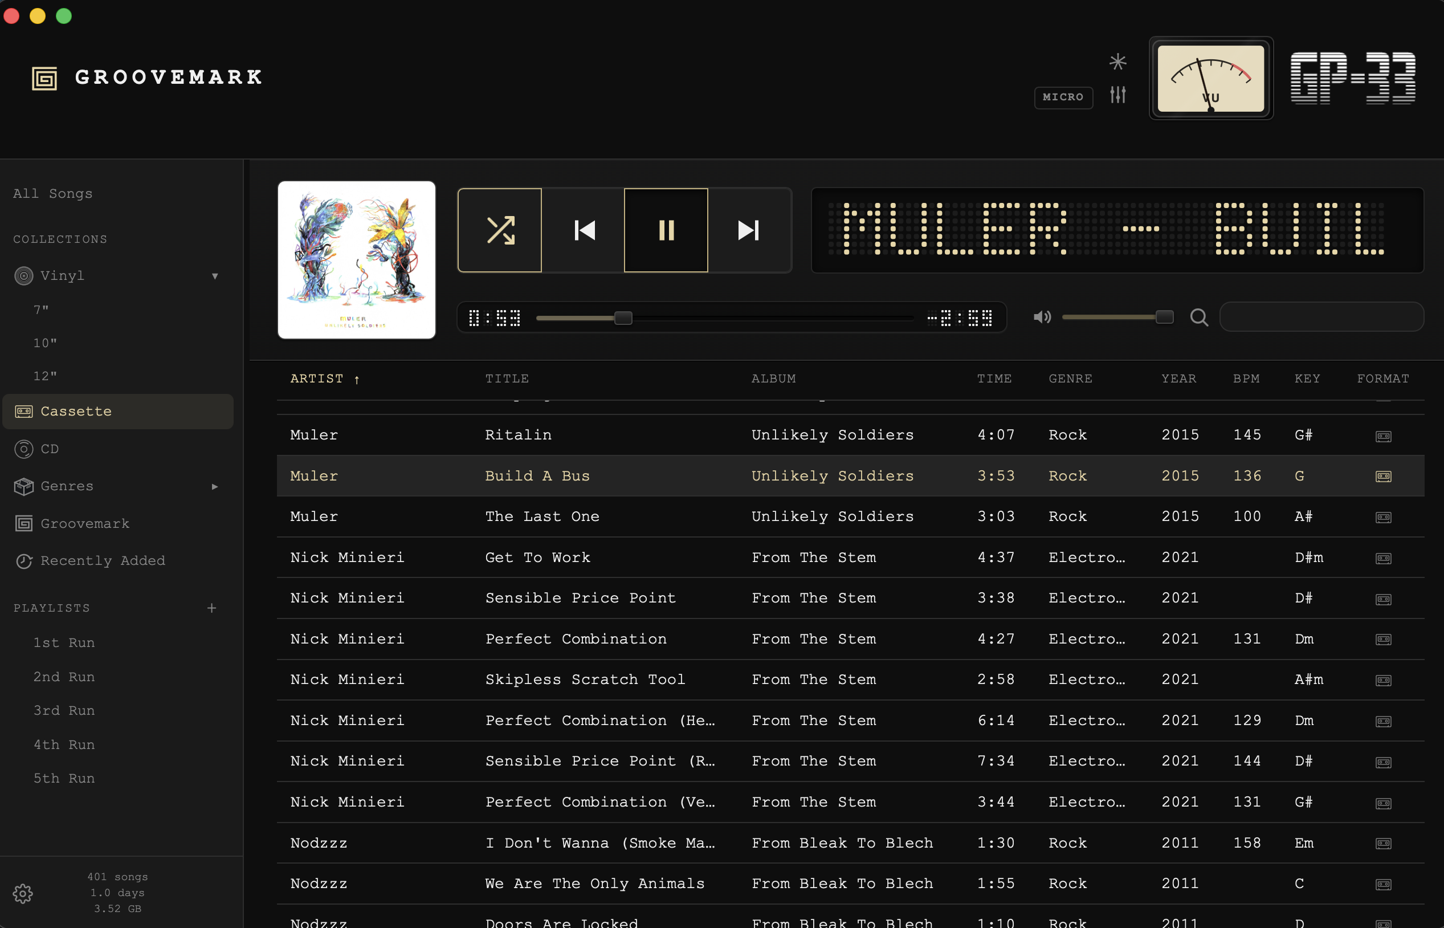Sort by FORMAT column header
This screenshot has width=1444, height=928.
click(1382, 379)
